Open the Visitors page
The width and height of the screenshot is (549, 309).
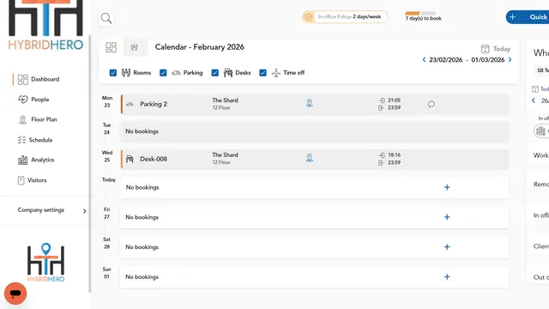tap(32, 180)
